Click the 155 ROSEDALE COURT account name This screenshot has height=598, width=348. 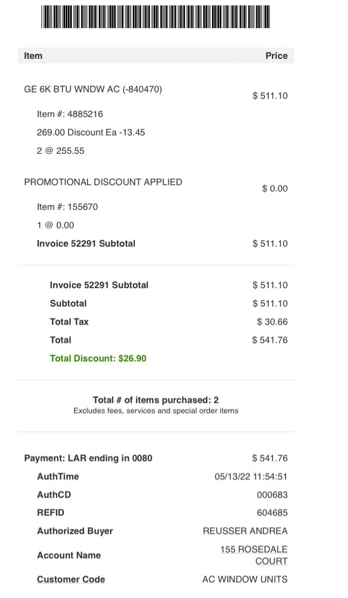(254, 555)
